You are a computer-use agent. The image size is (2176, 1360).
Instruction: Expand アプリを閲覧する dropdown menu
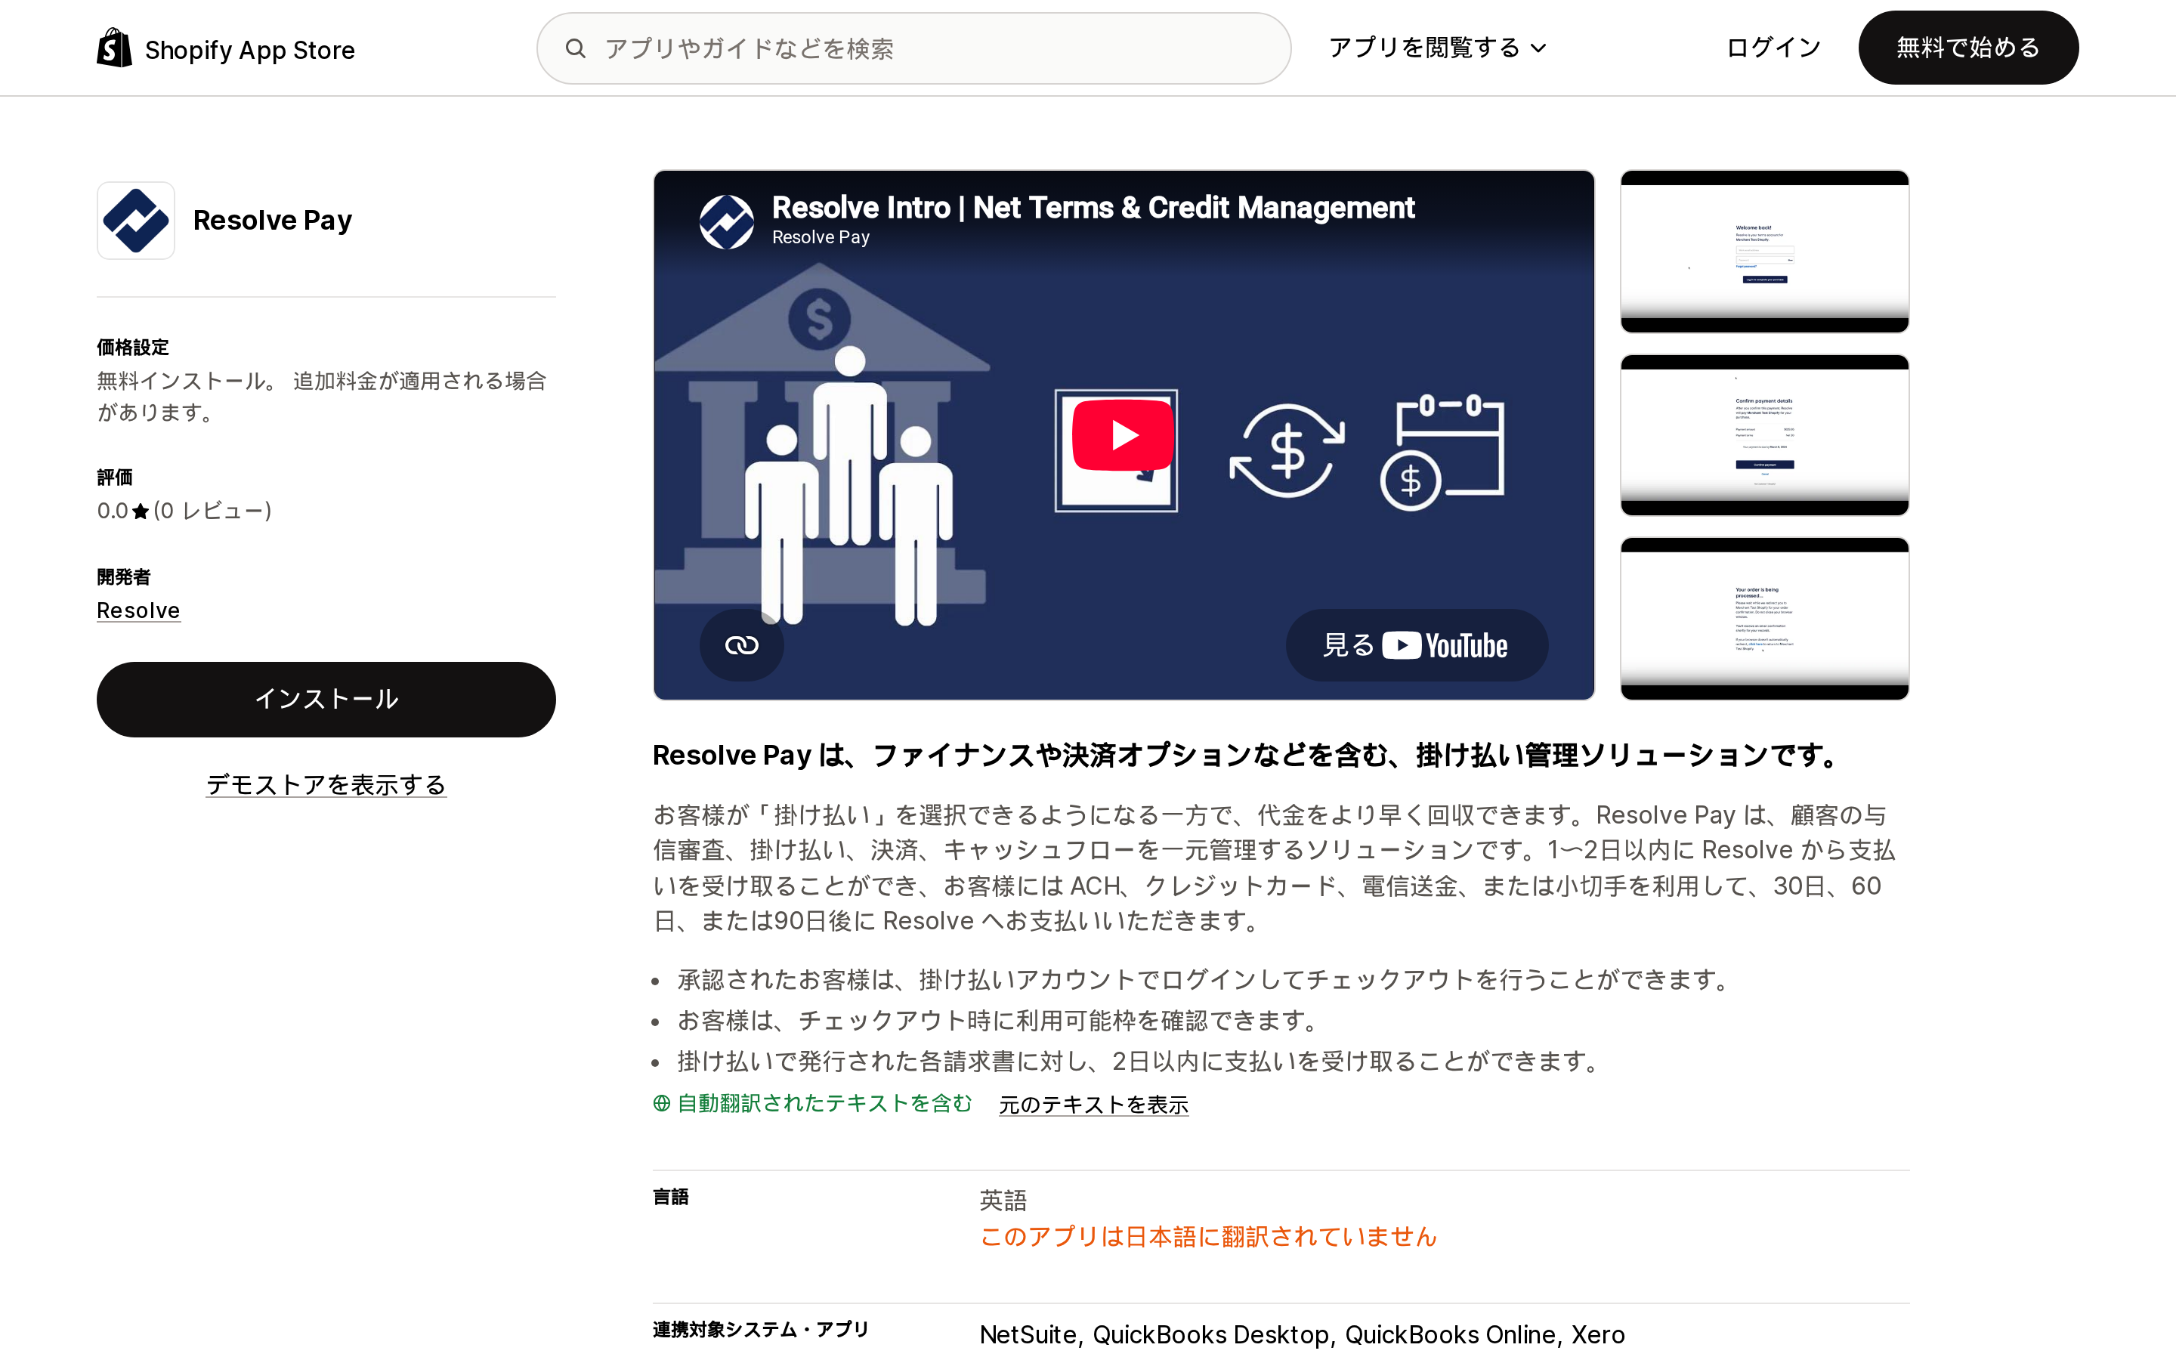coord(1437,48)
